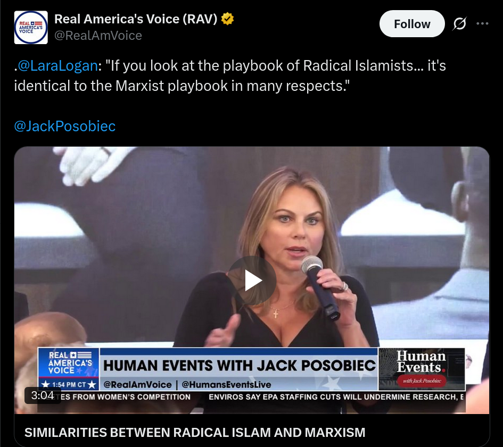
Task: Open the Grok explain-post icon
Action: pyautogui.click(x=460, y=24)
